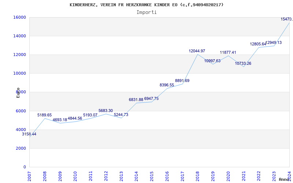
Task: Click the y-axis value 2000
Action: point(21,148)
